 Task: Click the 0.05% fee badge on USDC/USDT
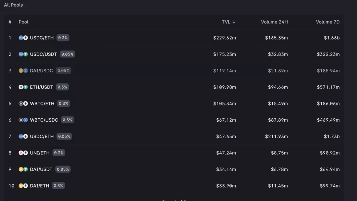coord(67,54)
